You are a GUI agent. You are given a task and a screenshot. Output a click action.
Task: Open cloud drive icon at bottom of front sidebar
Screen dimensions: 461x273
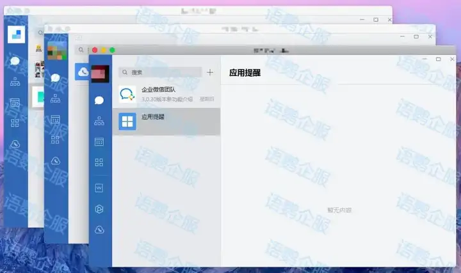pos(99,230)
